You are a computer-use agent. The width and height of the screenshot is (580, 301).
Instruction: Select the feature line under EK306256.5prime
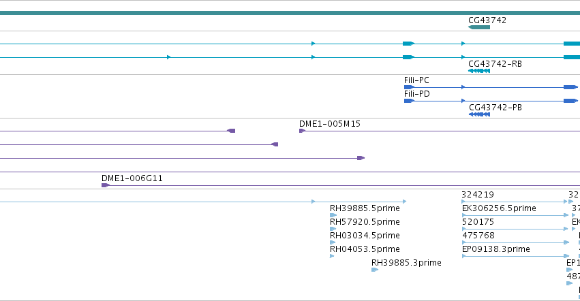coord(515,215)
